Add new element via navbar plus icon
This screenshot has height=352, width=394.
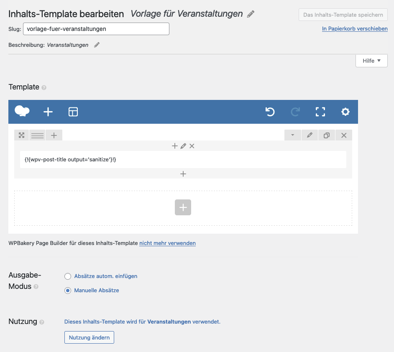[48, 112]
